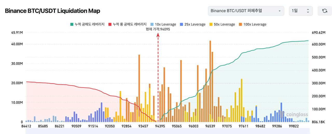
Task: Toggle 25x Leverage legend entry
Action: point(192,24)
